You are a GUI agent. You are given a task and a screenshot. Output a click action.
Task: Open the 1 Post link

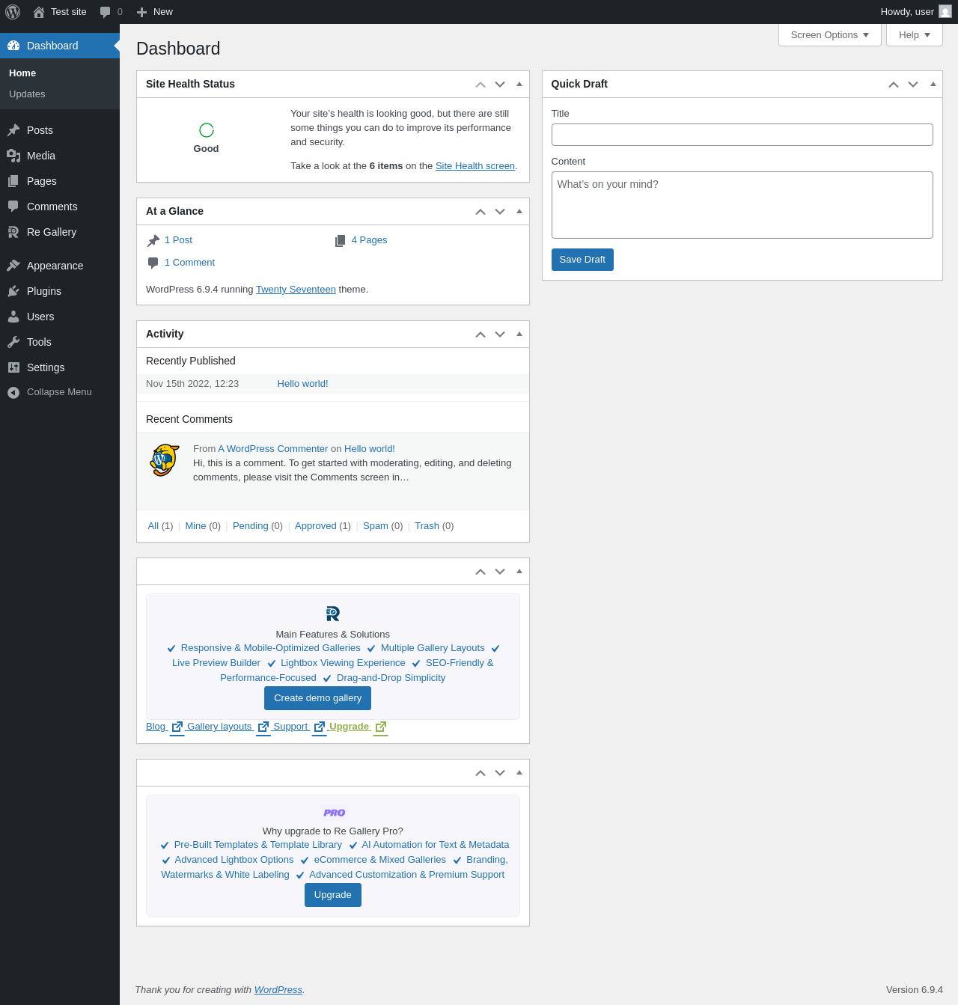(x=178, y=240)
